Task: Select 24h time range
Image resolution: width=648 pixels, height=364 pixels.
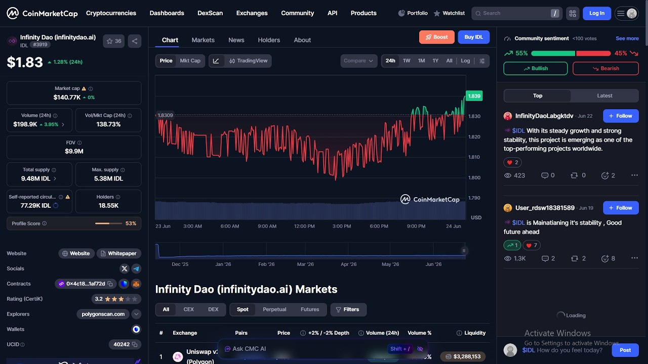Action: point(390,61)
